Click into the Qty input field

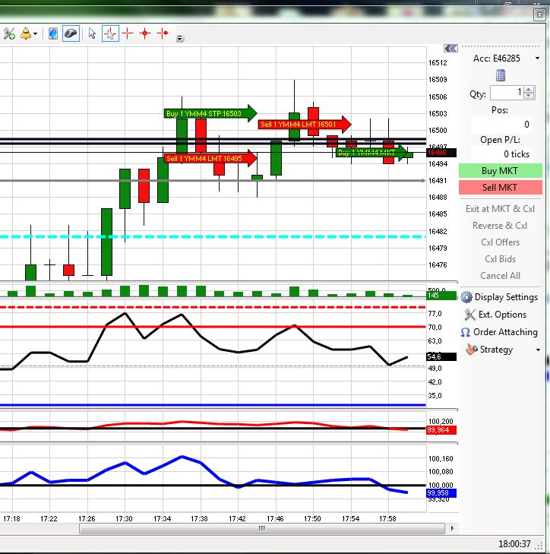click(x=505, y=93)
